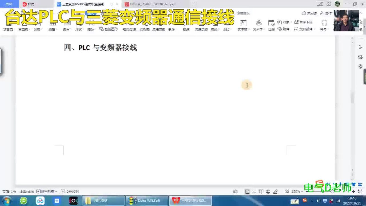Open the 协作 collaboration button
The image size is (366, 206).
[x=326, y=13]
